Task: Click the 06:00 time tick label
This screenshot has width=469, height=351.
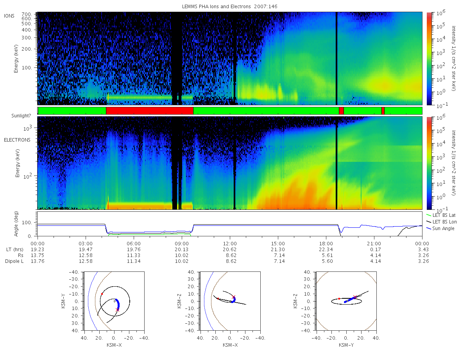Action: [134, 243]
